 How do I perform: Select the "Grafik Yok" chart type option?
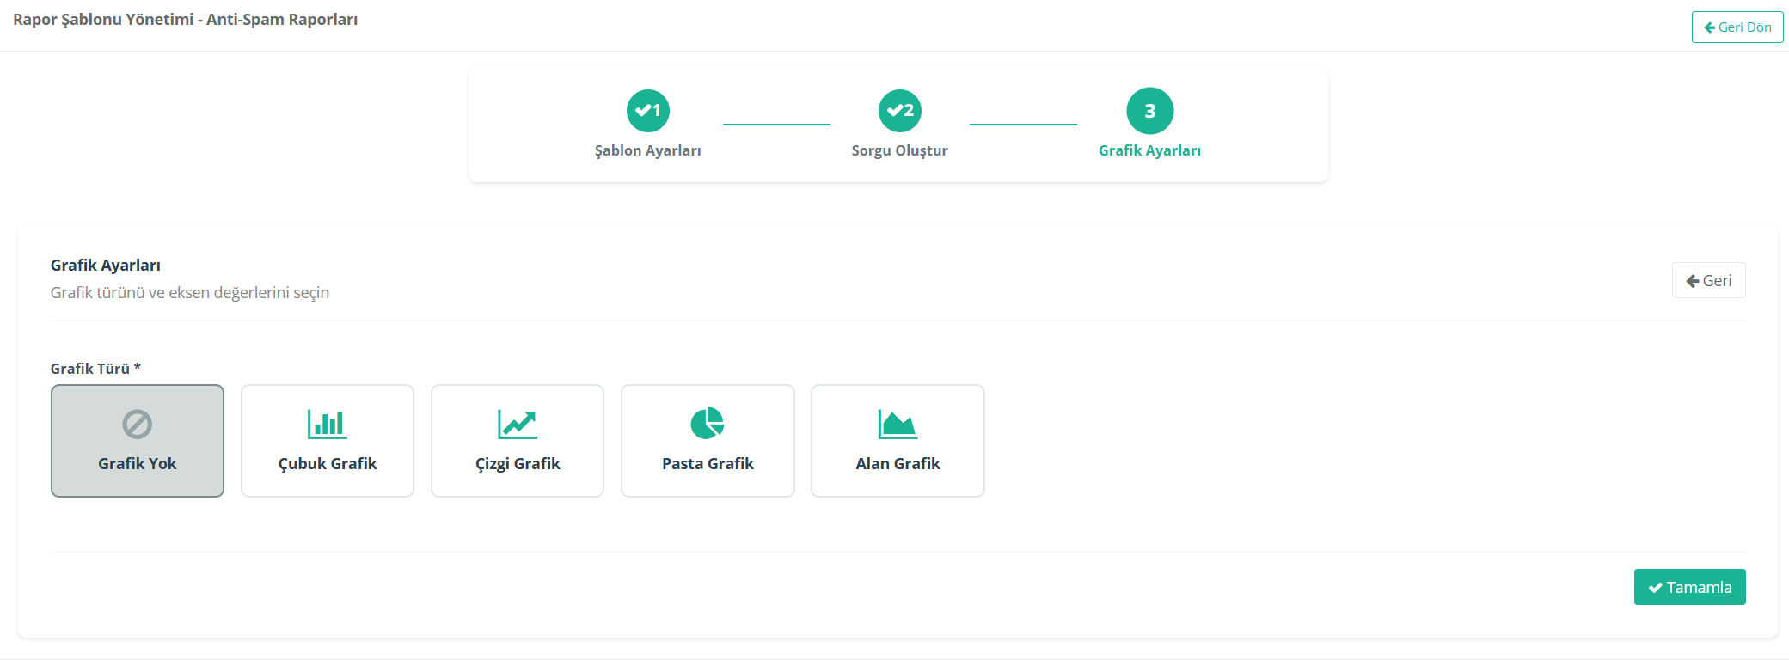click(138, 464)
